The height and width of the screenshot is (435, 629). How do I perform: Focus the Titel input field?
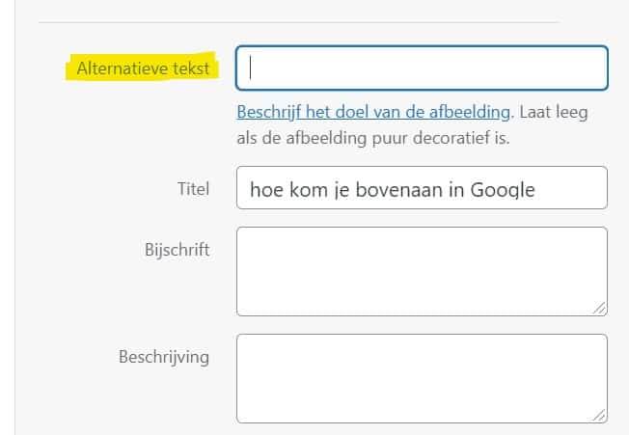click(422, 188)
